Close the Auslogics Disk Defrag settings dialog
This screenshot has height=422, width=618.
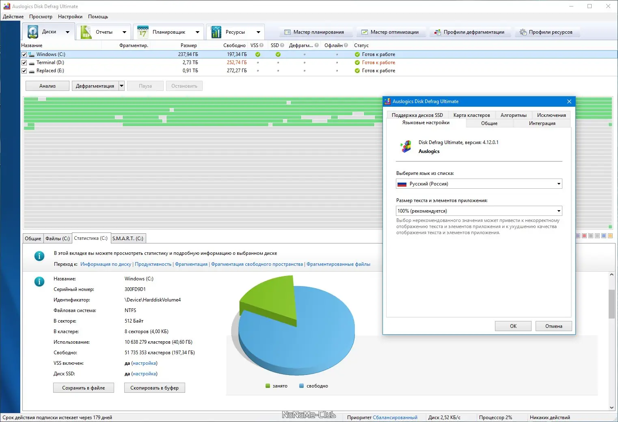(569, 101)
